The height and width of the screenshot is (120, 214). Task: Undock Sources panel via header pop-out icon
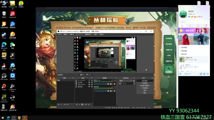click(x=91, y=78)
